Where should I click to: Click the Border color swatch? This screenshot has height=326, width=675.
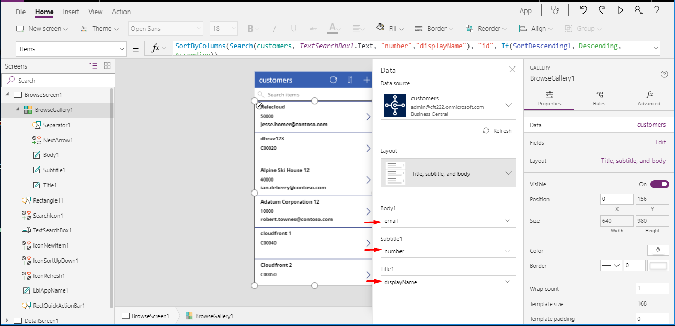pyautogui.click(x=658, y=265)
